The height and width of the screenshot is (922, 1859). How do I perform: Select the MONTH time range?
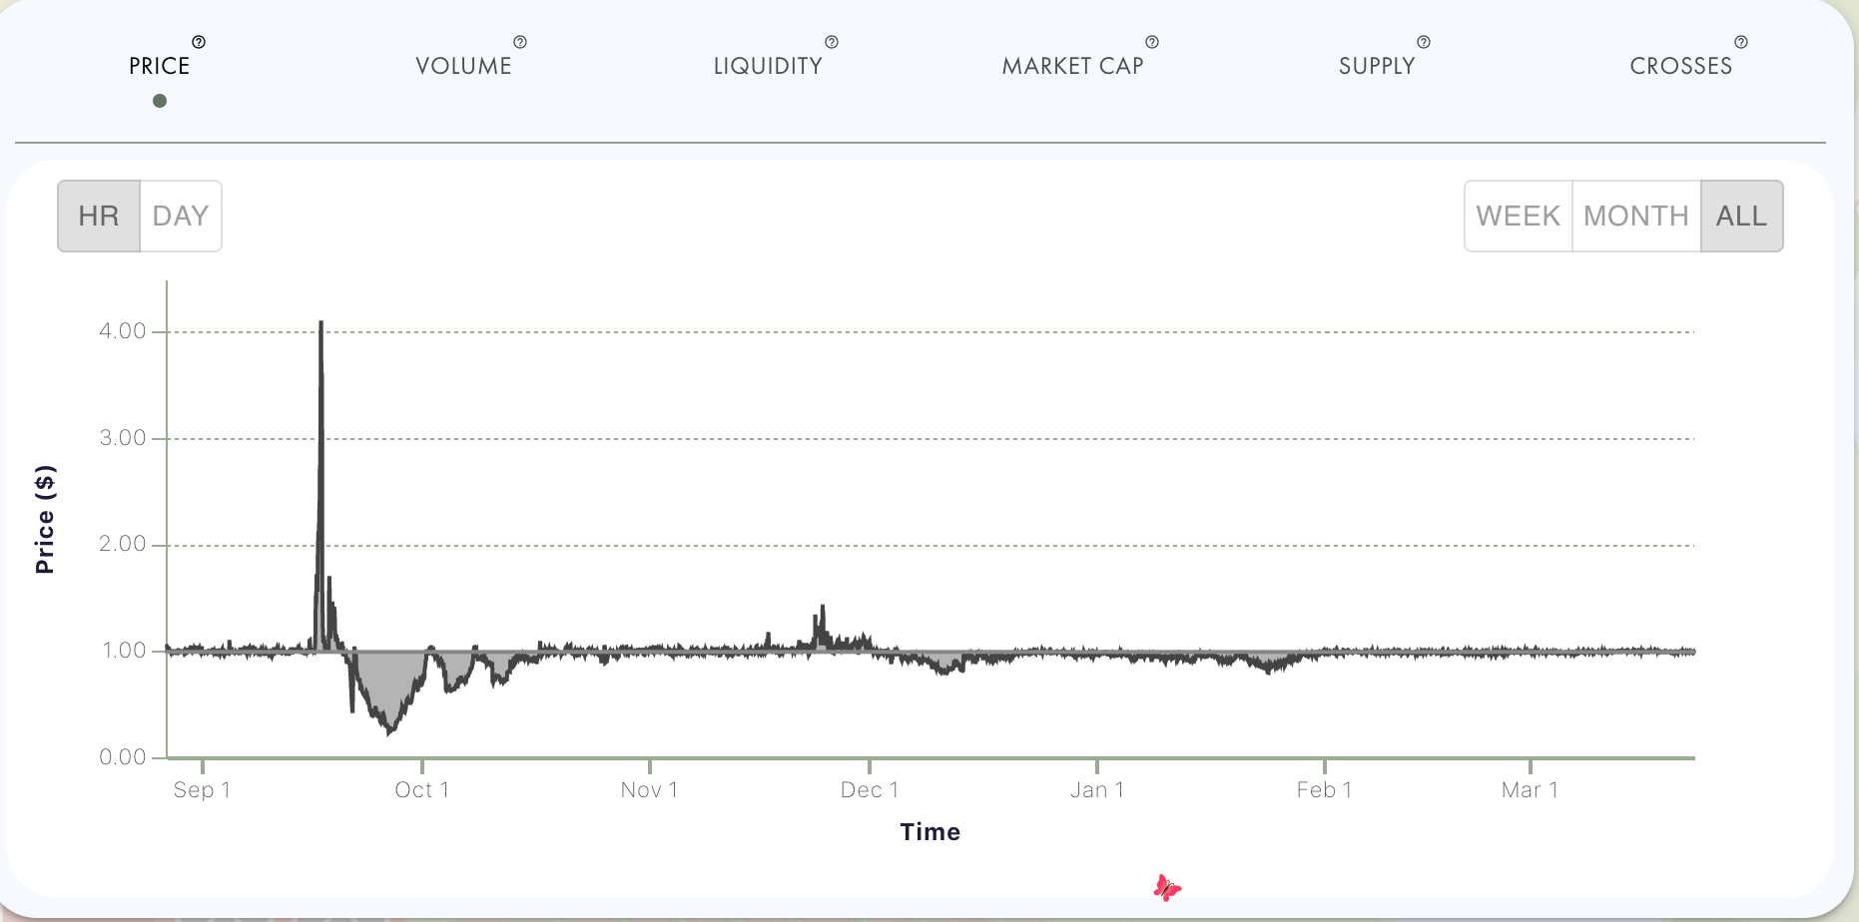[1636, 216]
